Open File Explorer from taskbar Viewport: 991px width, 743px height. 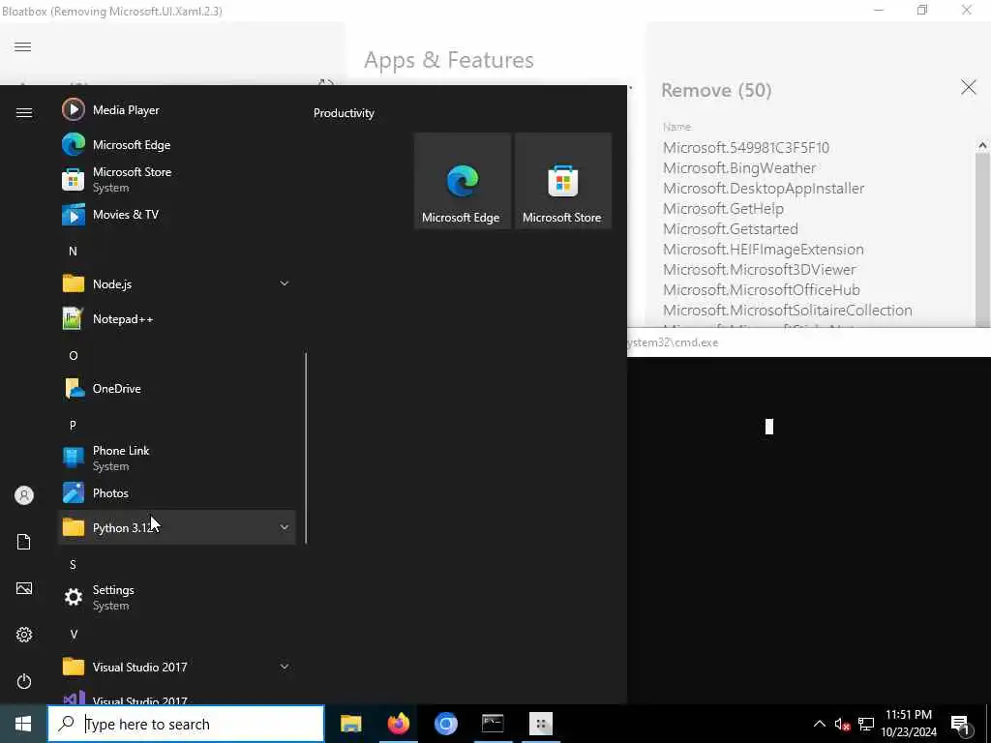tap(350, 724)
